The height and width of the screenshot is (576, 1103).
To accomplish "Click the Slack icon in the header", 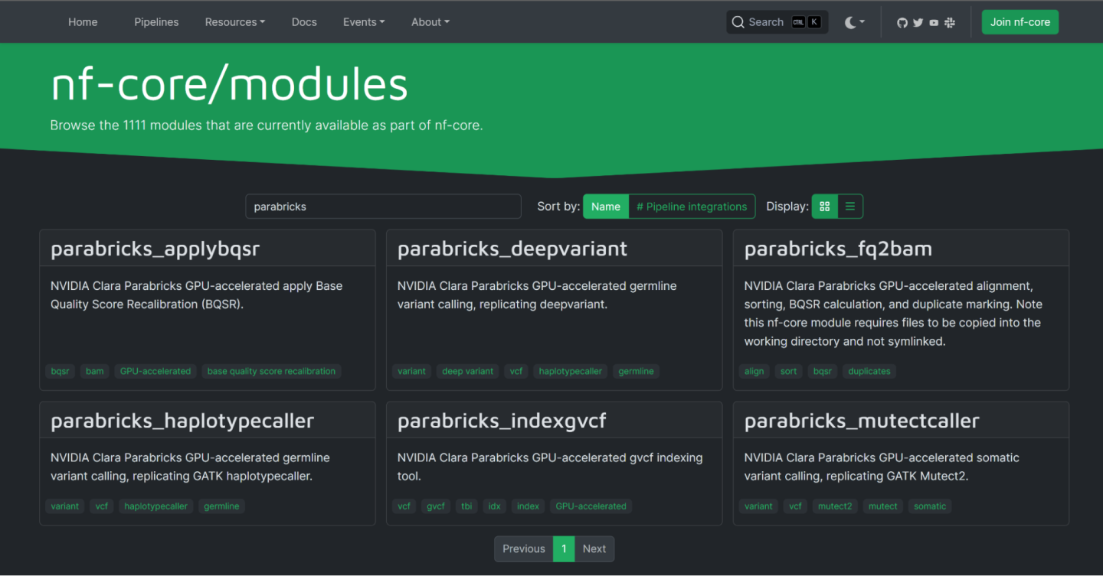I will pos(949,22).
